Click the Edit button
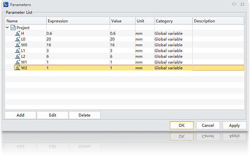This screenshot has height=156, width=250. 52,115
